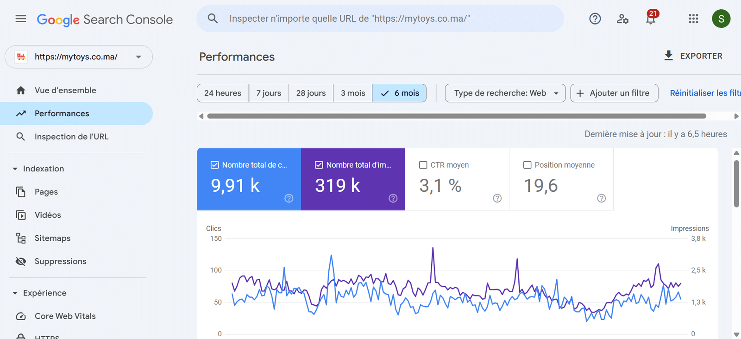Open Core Web Vitals report
This screenshot has width=741, height=339.
pyautogui.click(x=76, y=316)
